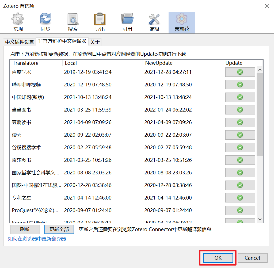Toggle the update status for 中国知网(新版)
274x268 pixels.
(240, 97)
